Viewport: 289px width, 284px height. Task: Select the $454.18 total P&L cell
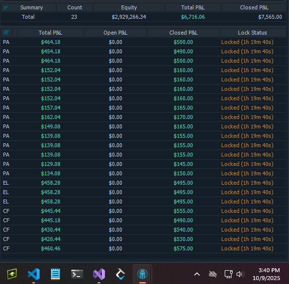[50, 51]
